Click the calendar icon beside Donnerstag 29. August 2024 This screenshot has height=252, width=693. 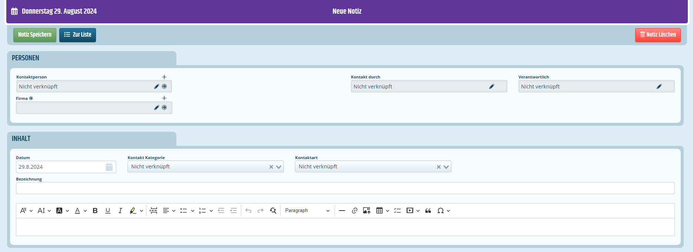pyautogui.click(x=14, y=11)
